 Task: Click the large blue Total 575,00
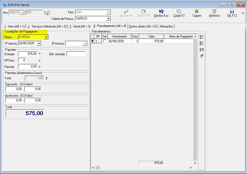click(25, 113)
